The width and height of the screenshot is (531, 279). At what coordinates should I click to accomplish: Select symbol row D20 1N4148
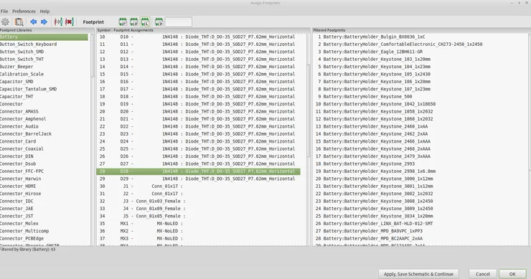(x=199, y=111)
